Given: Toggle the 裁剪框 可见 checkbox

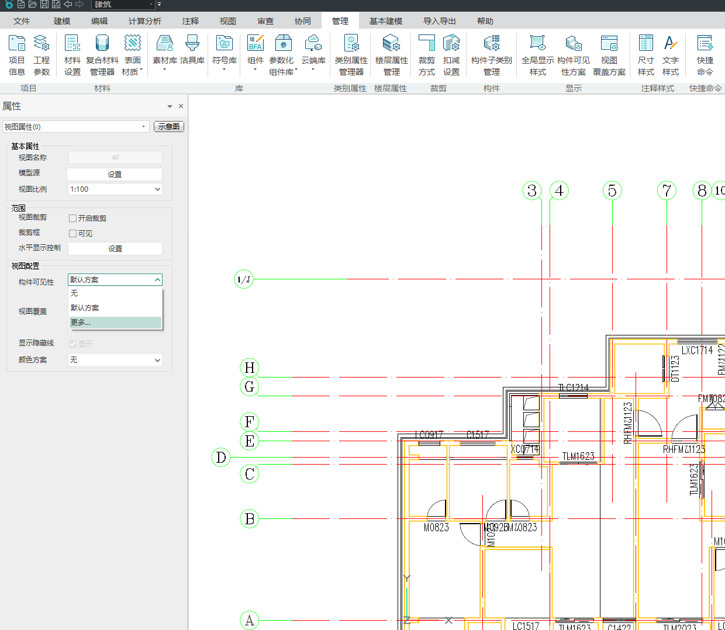Looking at the screenshot, I should click(x=73, y=234).
